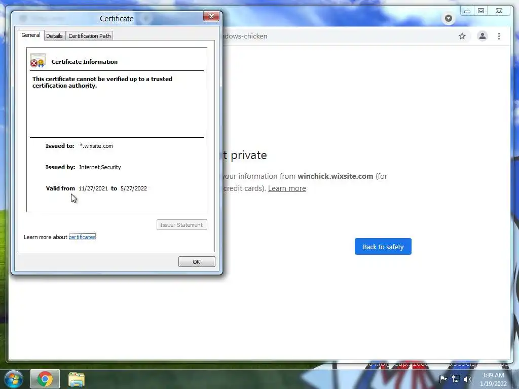Open Chrome's three-dot menu
This screenshot has height=389, width=519.
click(499, 36)
